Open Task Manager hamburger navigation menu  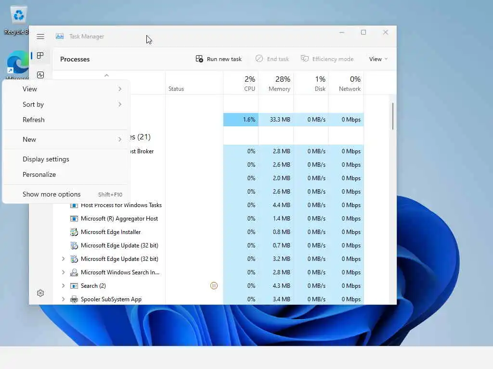[x=40, y=37]
